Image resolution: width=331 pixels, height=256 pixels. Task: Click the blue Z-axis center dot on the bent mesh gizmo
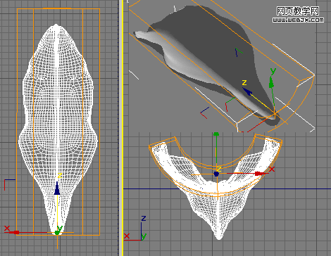click(216, 174)
